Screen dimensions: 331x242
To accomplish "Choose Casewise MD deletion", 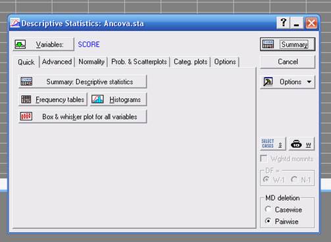I will pyautogui.click(x=268, y=209).
